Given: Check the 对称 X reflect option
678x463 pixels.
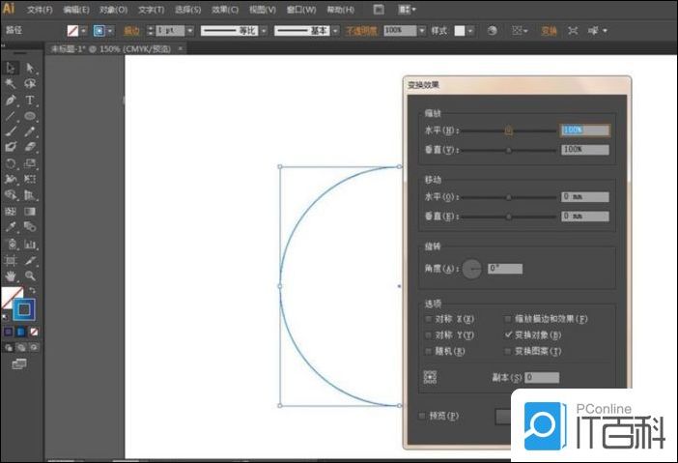Looking at the screenshot, I should coord(429,318).
